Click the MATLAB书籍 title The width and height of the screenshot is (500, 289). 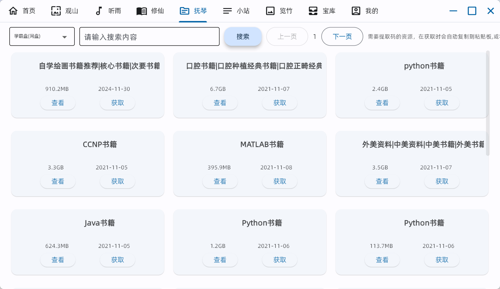point(262,144)
